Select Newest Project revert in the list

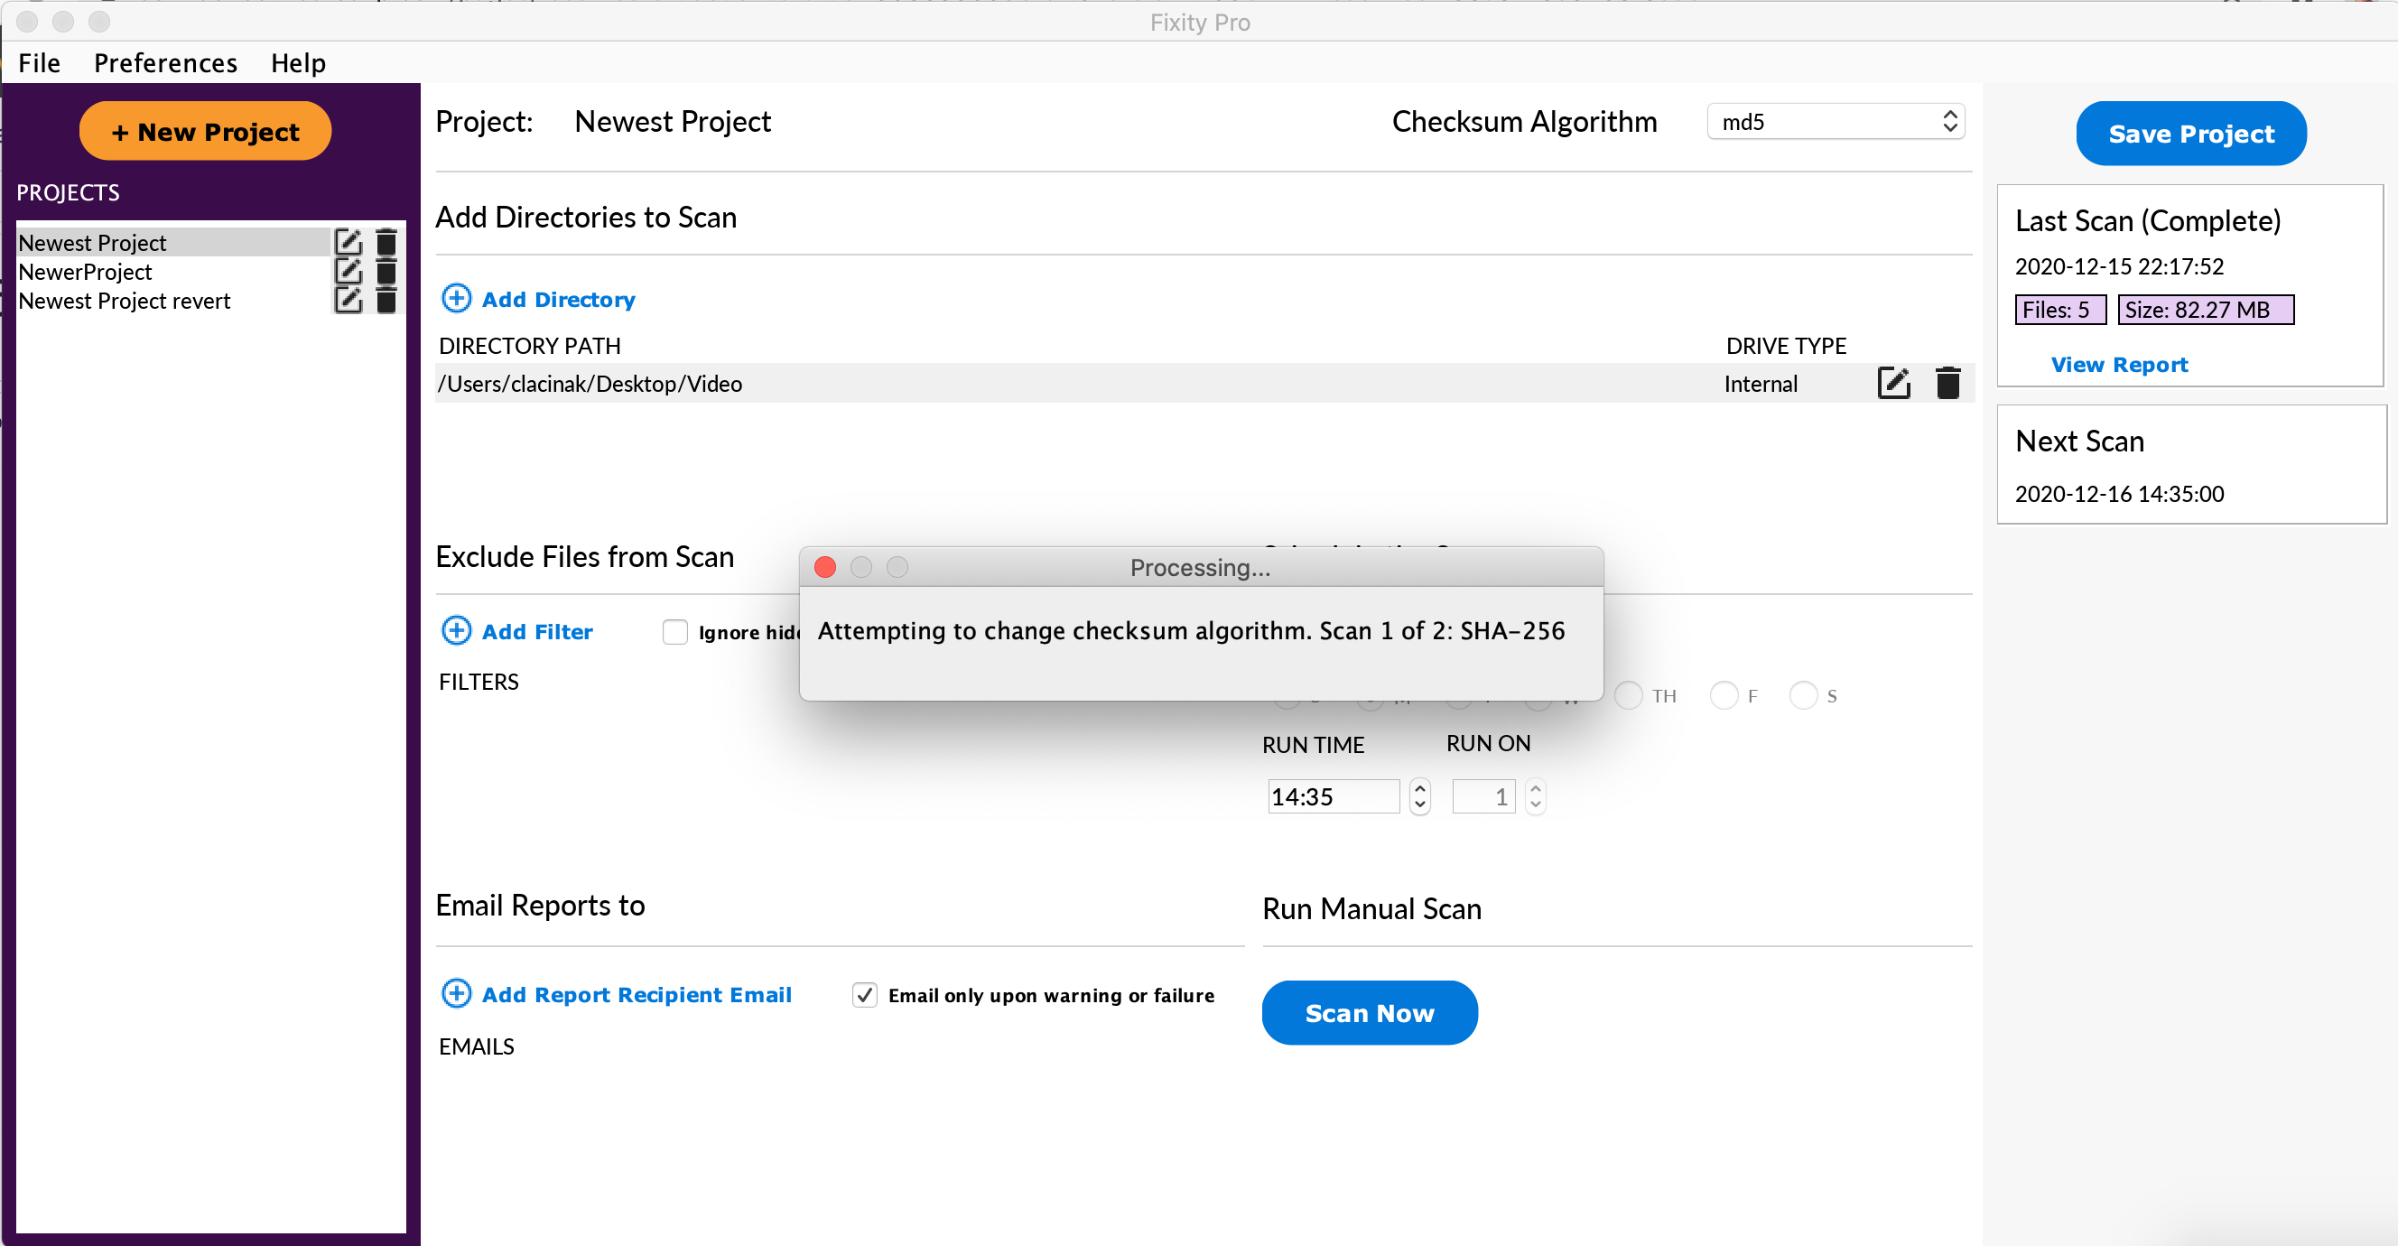pos(173,301)
